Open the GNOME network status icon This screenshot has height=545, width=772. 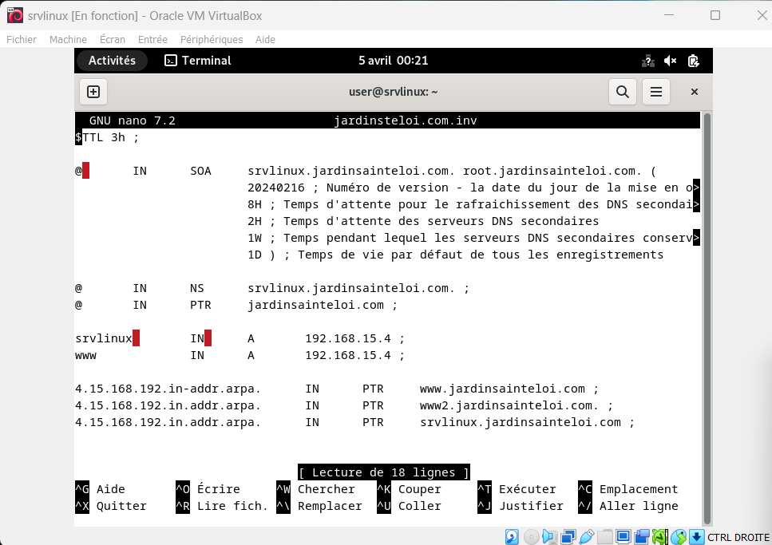[x=648, y=61]
